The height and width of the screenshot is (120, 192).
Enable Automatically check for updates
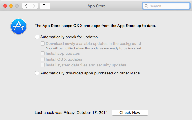tap(37, 37)
